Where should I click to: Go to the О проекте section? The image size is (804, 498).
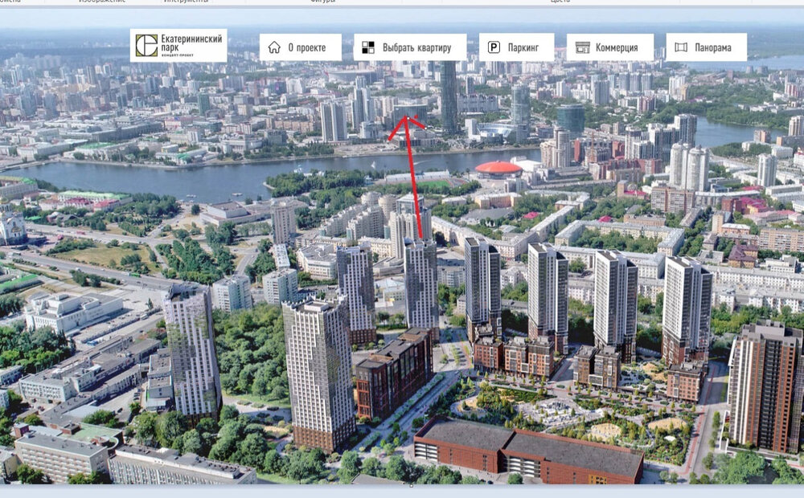[301, 47]
